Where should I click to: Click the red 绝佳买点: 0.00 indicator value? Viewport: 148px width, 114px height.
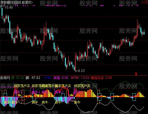(x=101, y=78)
